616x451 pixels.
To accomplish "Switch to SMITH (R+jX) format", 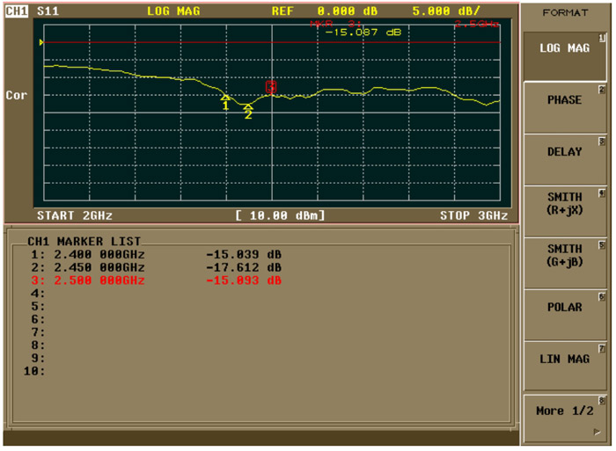I will tap(565, 211).
